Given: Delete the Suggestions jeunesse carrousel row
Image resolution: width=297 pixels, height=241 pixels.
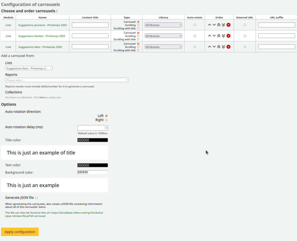Looking at the screenshot, I should [x=229, y=25].
